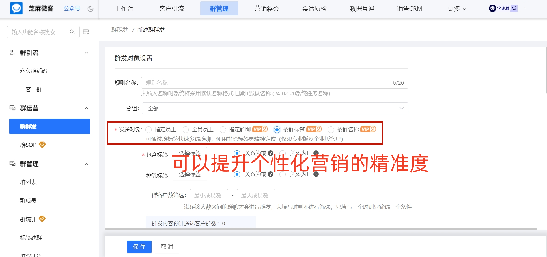Viewport: 547px width, 257px height.
Task: Open the 销售CRM top tab
Action: tap(409, 9)
